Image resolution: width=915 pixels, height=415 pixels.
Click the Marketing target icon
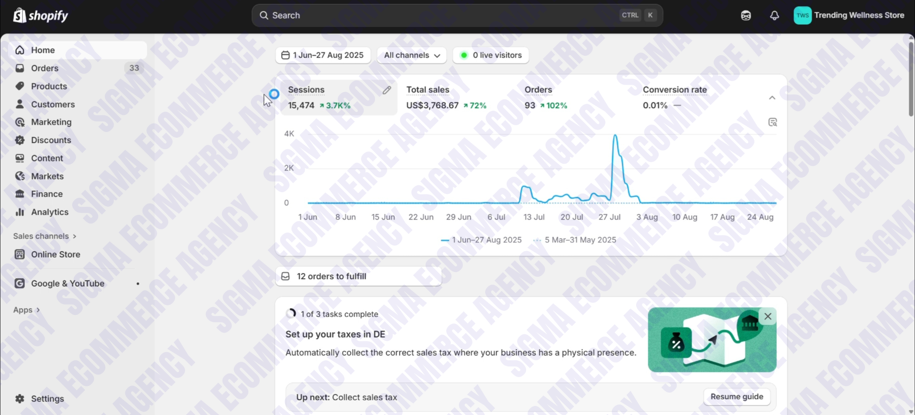(20, 122)
